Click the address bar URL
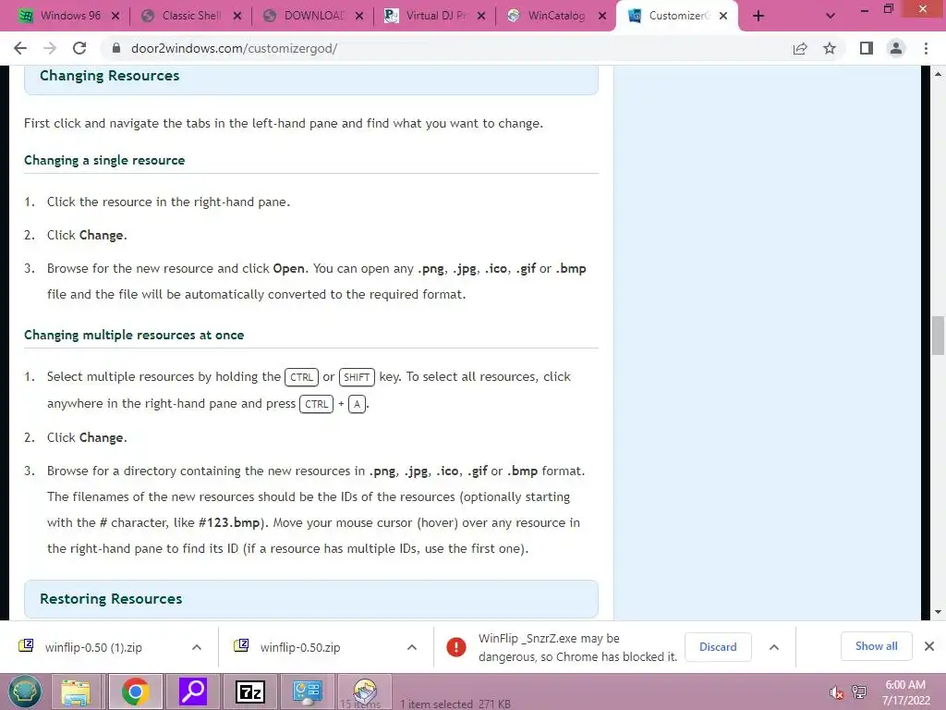This screenshot has width=946, height=710. (x=234, y=48)
